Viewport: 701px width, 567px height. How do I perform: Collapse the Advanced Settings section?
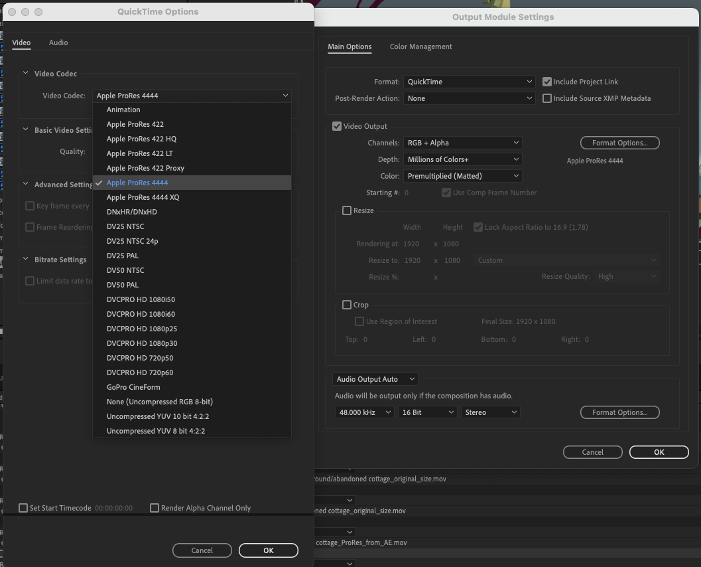[25, 184]
